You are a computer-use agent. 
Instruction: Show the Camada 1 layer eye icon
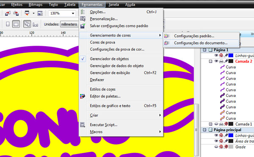[x=216, y=124]
